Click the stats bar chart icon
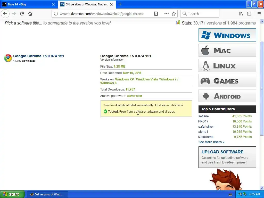Screen dimensions: 264x198 pyautogui.click(x=178, y=23)
